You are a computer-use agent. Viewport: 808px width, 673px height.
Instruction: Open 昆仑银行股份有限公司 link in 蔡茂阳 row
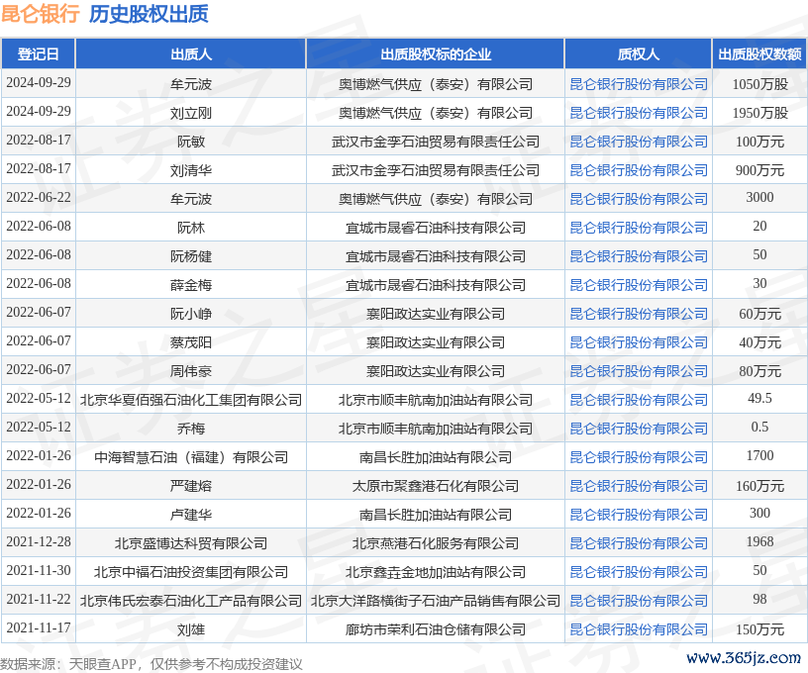(x=638, y=342)
